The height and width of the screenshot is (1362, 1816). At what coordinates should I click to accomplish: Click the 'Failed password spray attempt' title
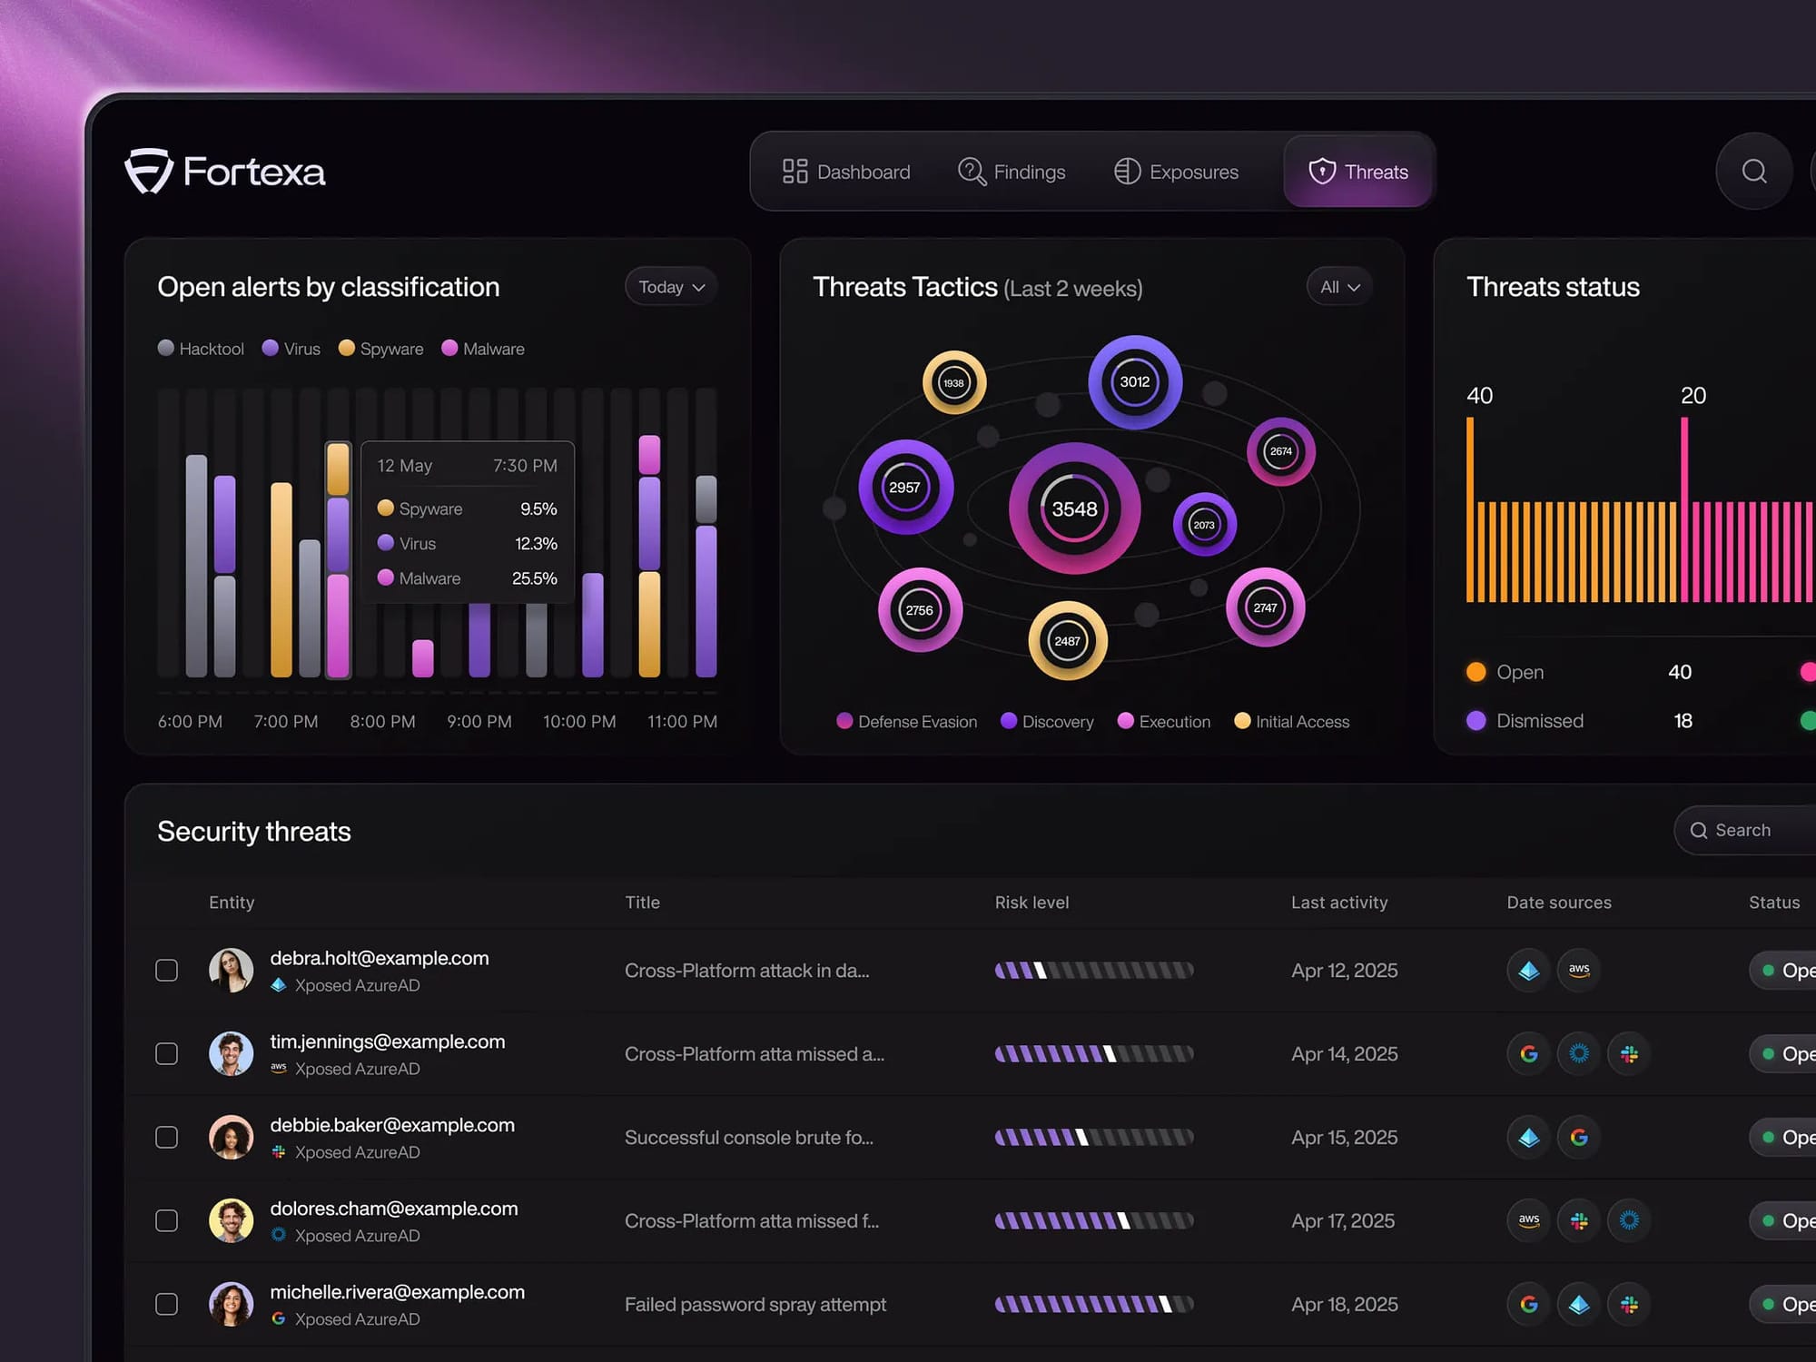pyautogui.click(x=755, y=1305)
